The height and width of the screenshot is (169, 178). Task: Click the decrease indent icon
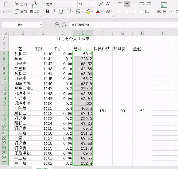142,4
